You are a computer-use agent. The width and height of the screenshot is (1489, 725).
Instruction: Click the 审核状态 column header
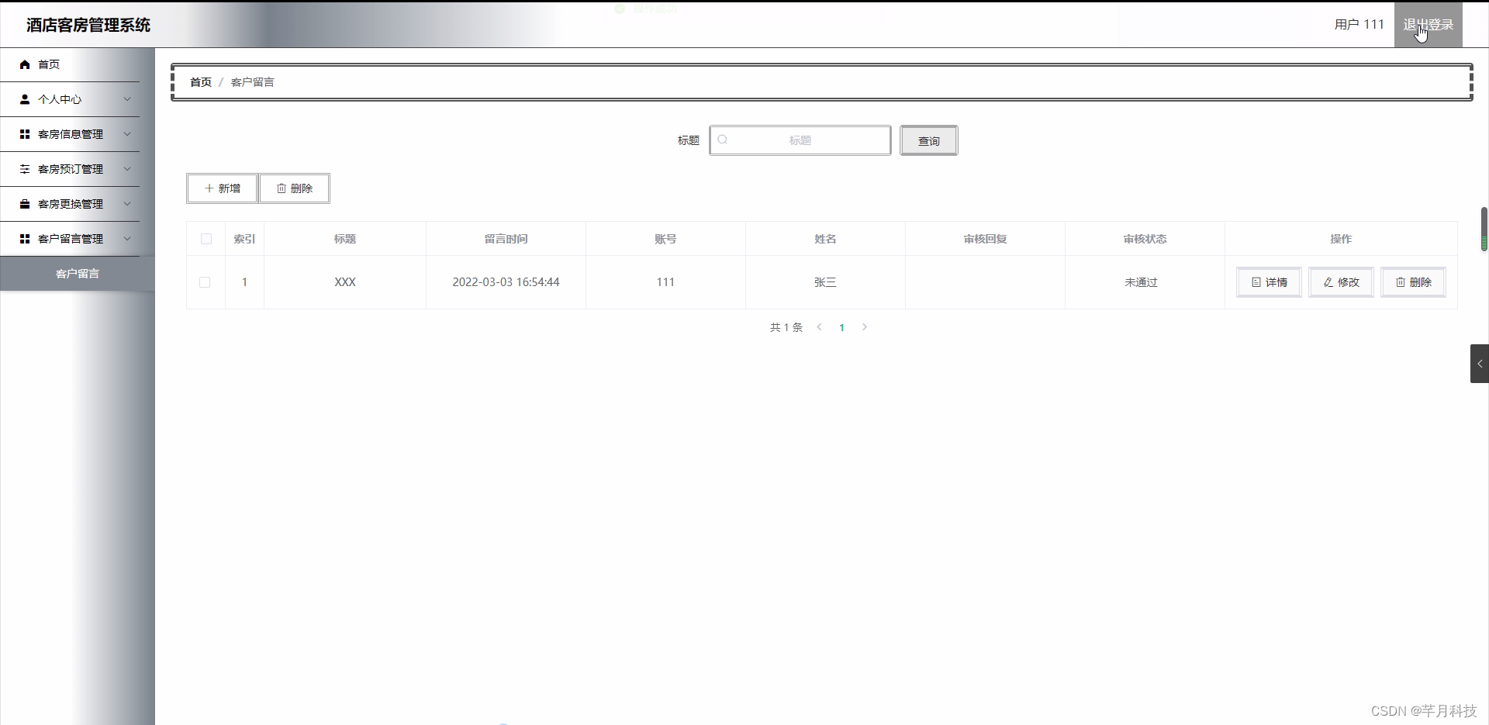[1145, 239]
